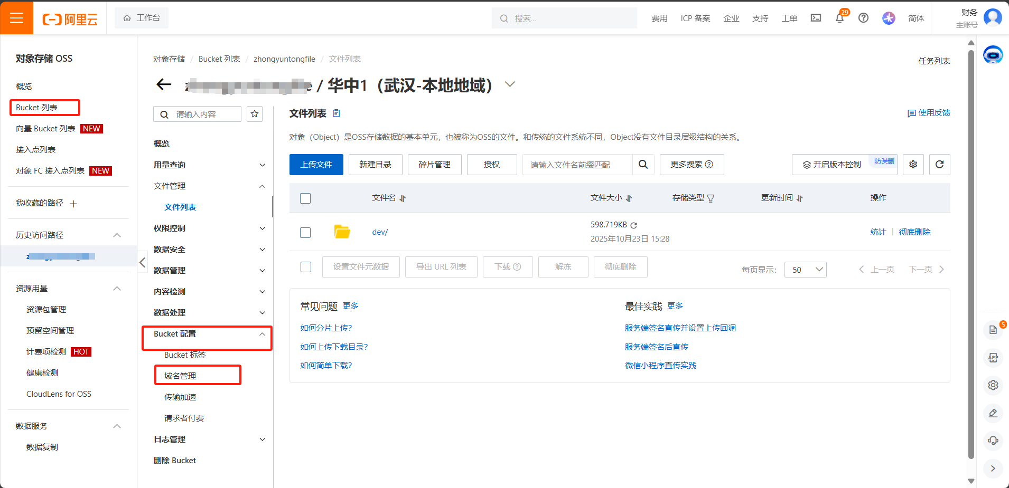Click the 上传文件 upload button
Viewport: 1009px width, 488px height.
click(x=316, y=164)
